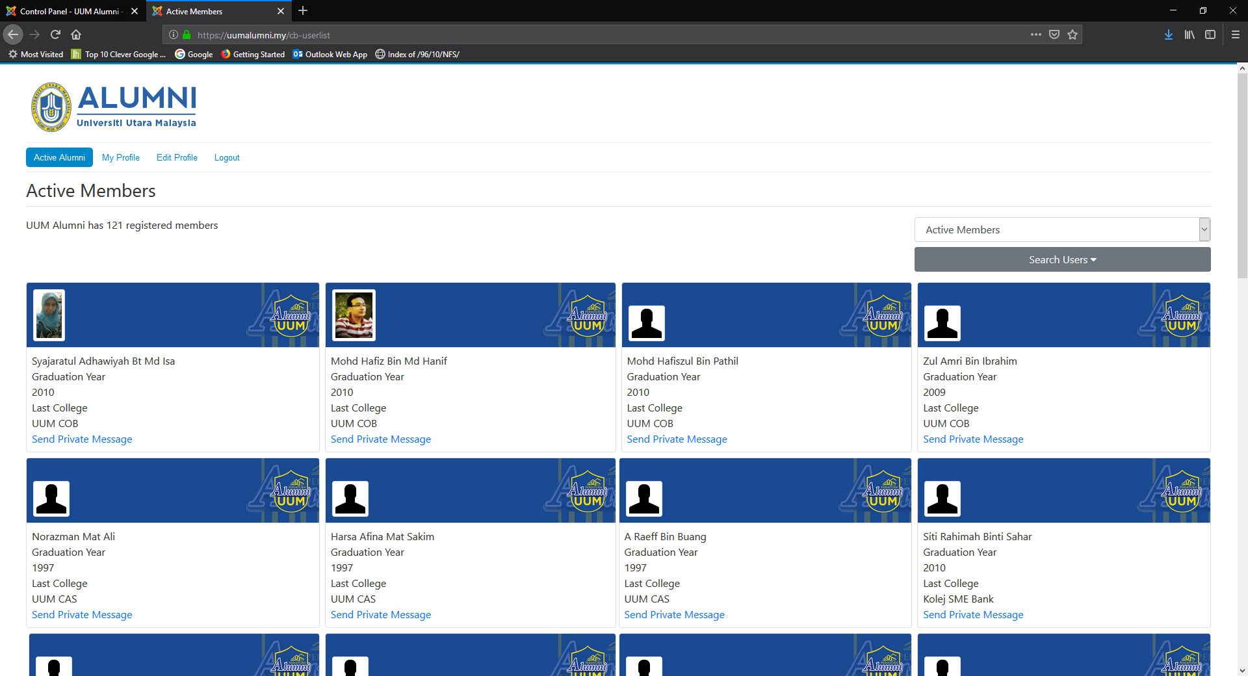The image size is (1248, 676).
Task: Click Zul Amri Bin Ibrahim's avatar placeholder
Action: [x=942, y=323]
